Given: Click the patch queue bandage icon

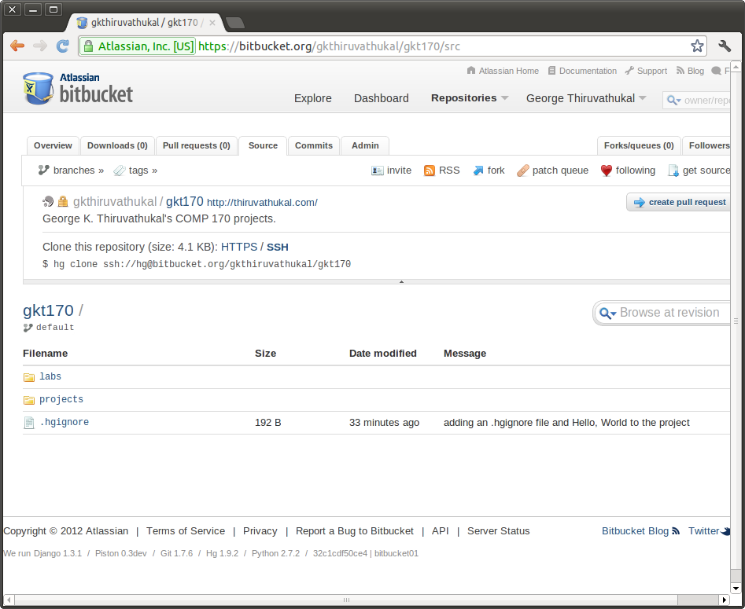Looking at the screenshot, I should pos(522,171).
